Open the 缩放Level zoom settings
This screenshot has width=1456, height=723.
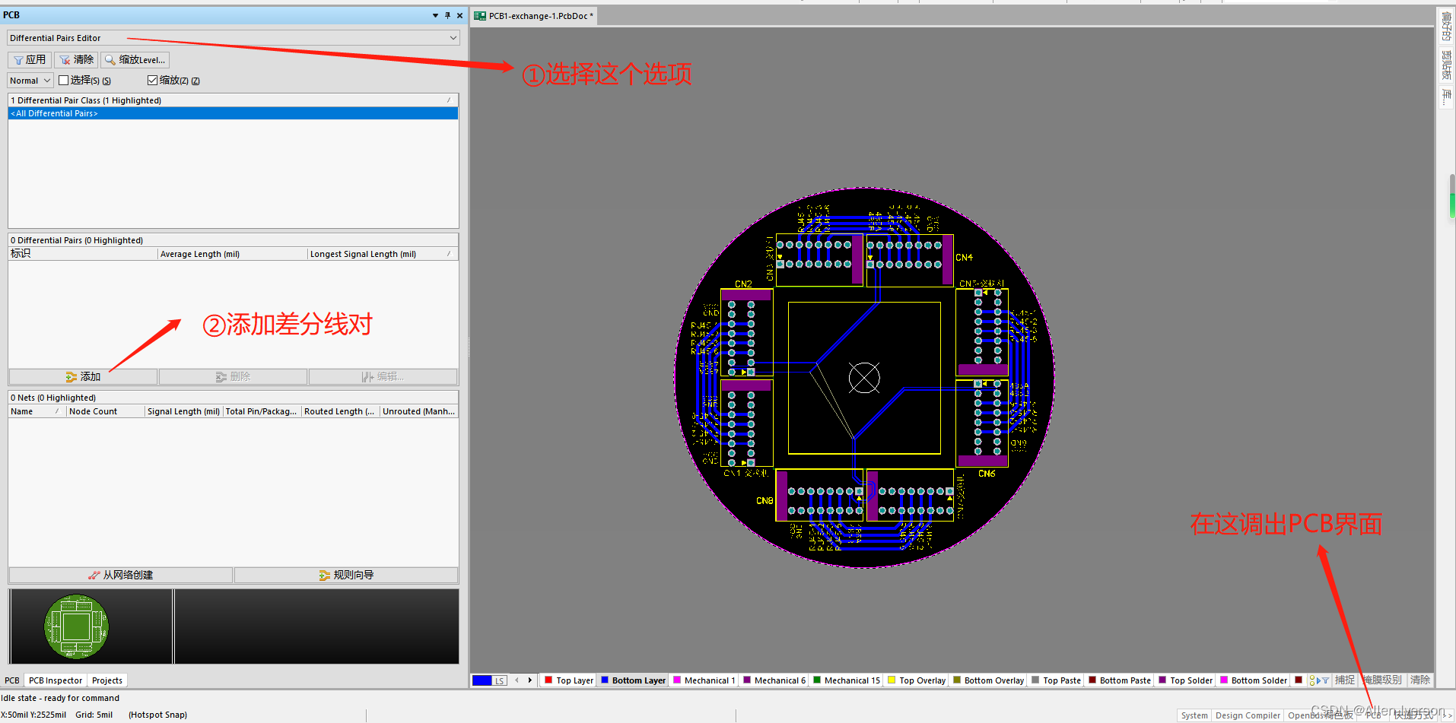pyautogui.click(x=135, y=60)
